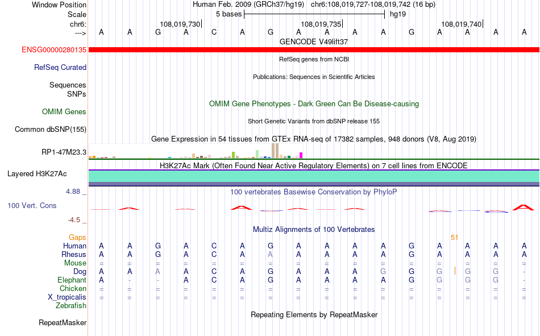Select the Zebrafish alignment row label
The image size is (540, 336).
[71, 305]
